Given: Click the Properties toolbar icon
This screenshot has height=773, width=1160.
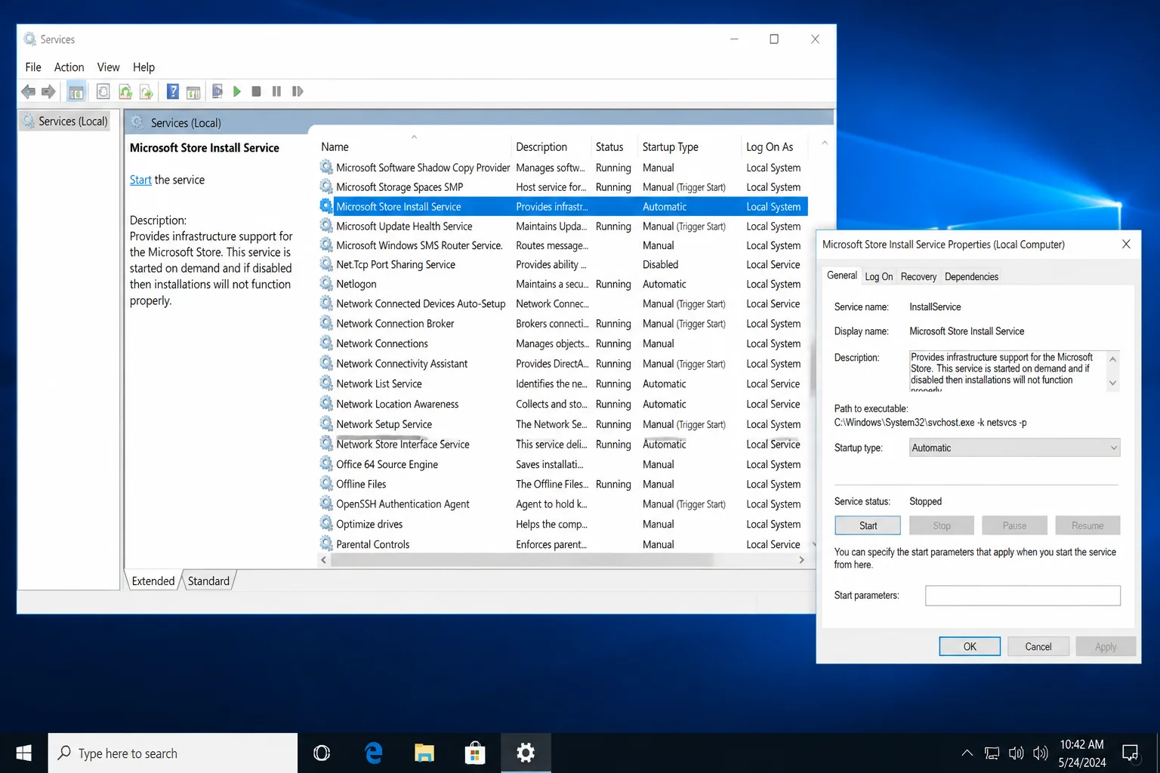Looking at the screenshot, I should [x=103, y=91].
